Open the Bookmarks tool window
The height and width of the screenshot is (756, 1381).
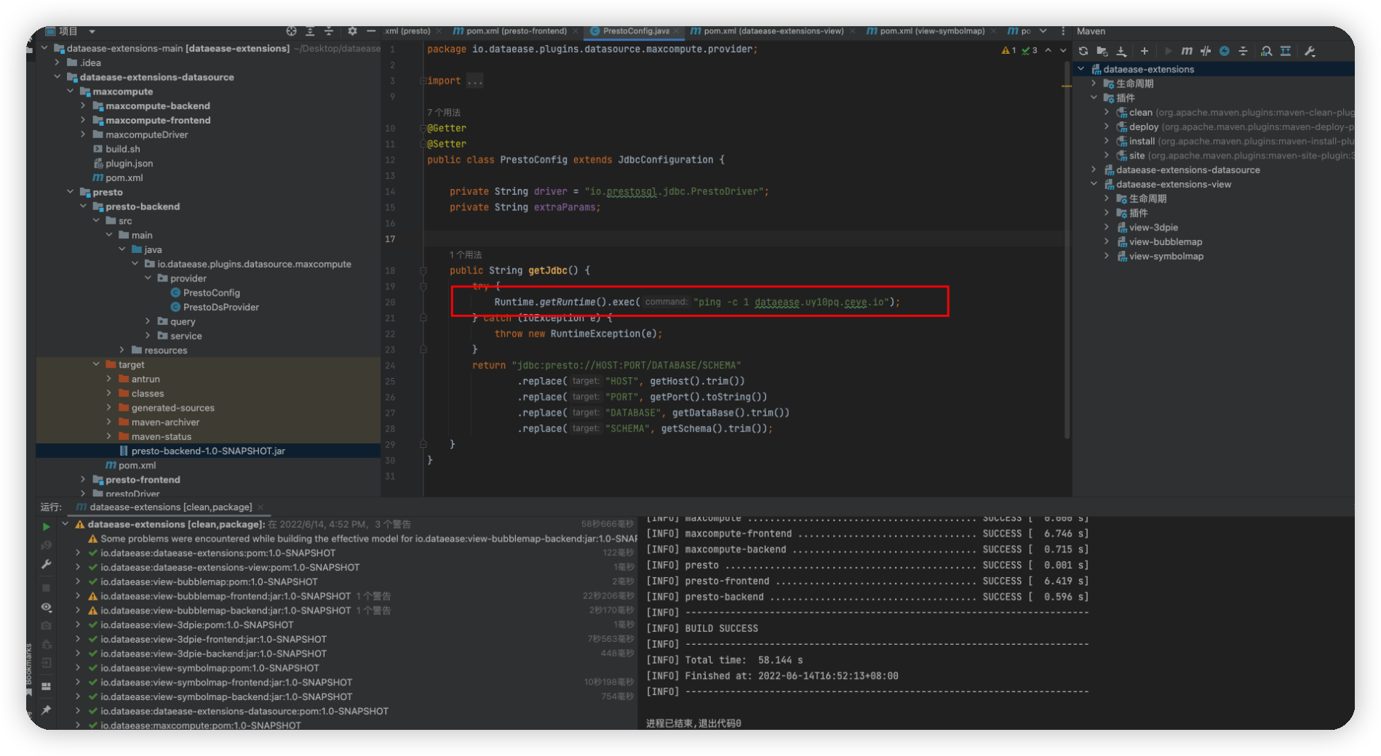(29, 669)
